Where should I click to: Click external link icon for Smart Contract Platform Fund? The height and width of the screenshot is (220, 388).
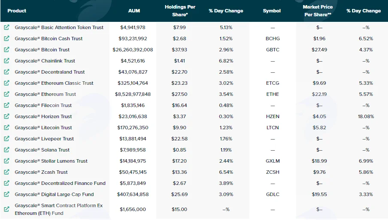point(7,209)
